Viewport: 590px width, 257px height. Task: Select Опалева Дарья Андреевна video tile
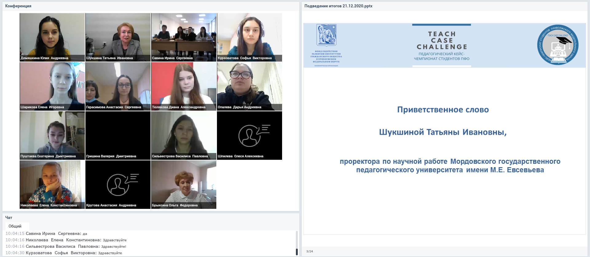[x=250, y=86]
